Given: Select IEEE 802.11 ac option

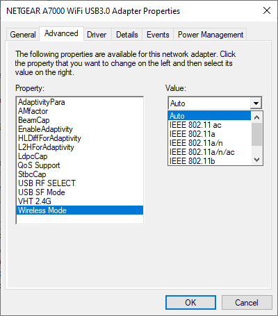Looking at the screenshot, I should click(209, 125).
